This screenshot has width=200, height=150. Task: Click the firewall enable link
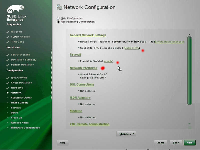108,61
